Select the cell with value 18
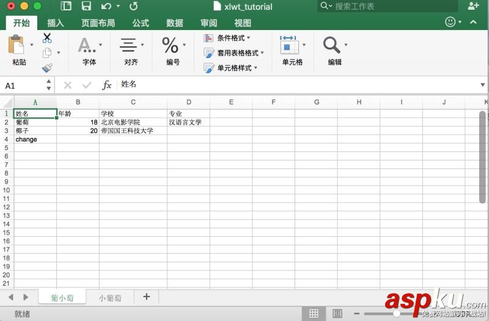 [x=78, y=122]
